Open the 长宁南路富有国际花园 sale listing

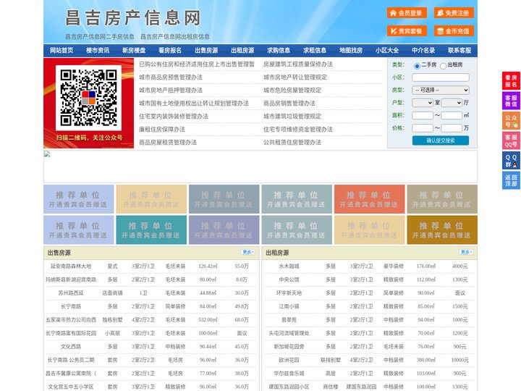pyautogui.click(x=71, y=333)
